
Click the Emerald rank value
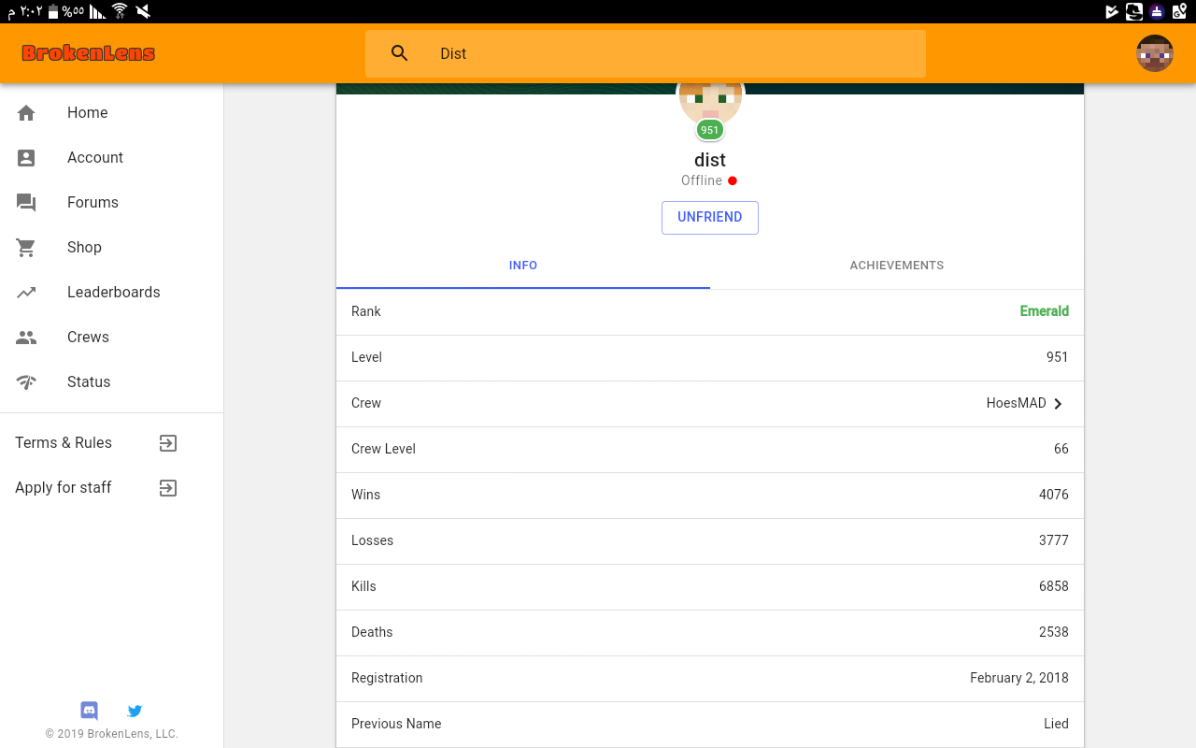pyautogui.click(x=1045, y=311)
